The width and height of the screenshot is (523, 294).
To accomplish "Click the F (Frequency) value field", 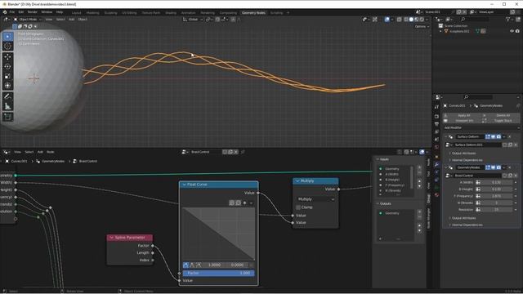I will 497,196.
